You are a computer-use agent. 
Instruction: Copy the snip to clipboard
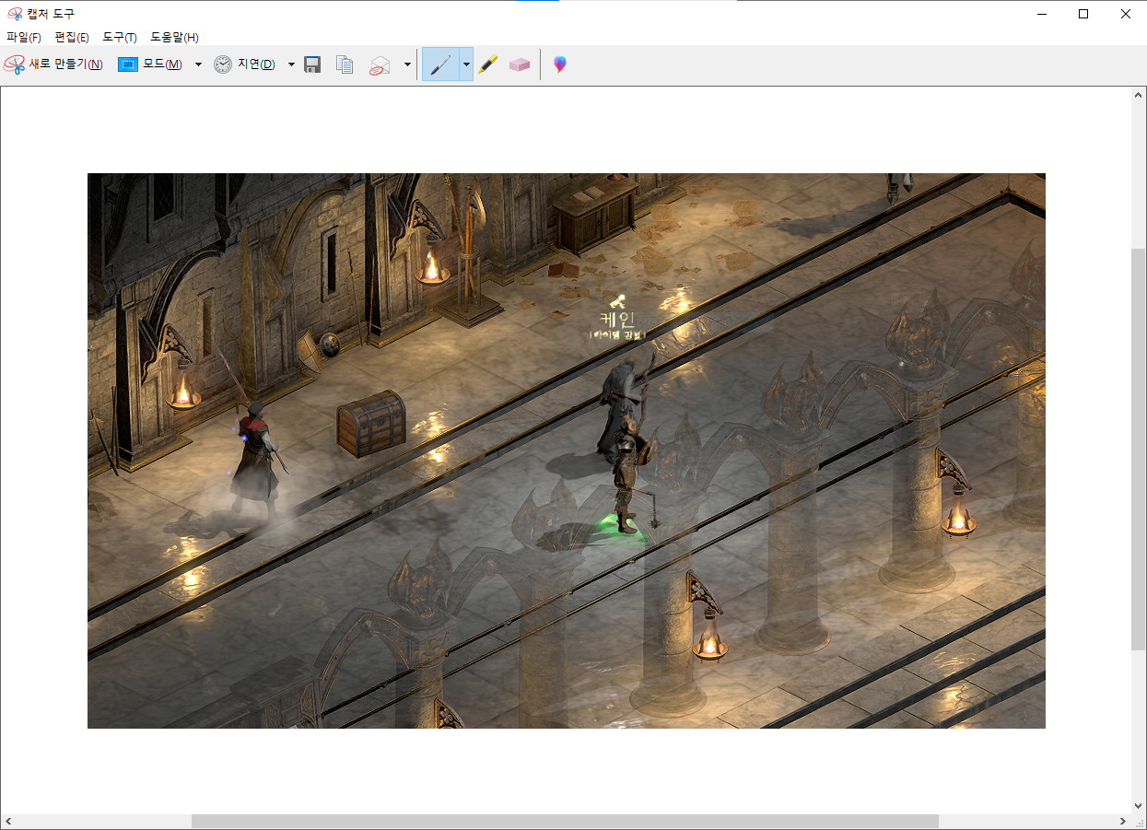[345, 64]
